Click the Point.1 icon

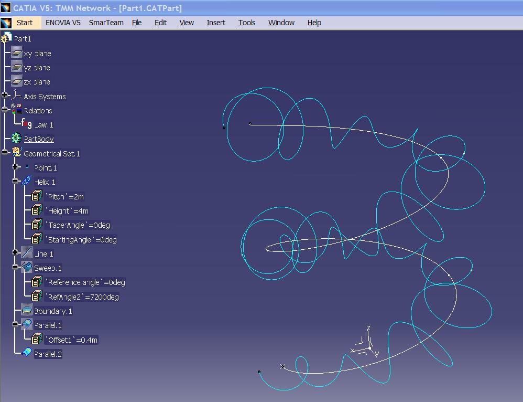coord(27,167)
